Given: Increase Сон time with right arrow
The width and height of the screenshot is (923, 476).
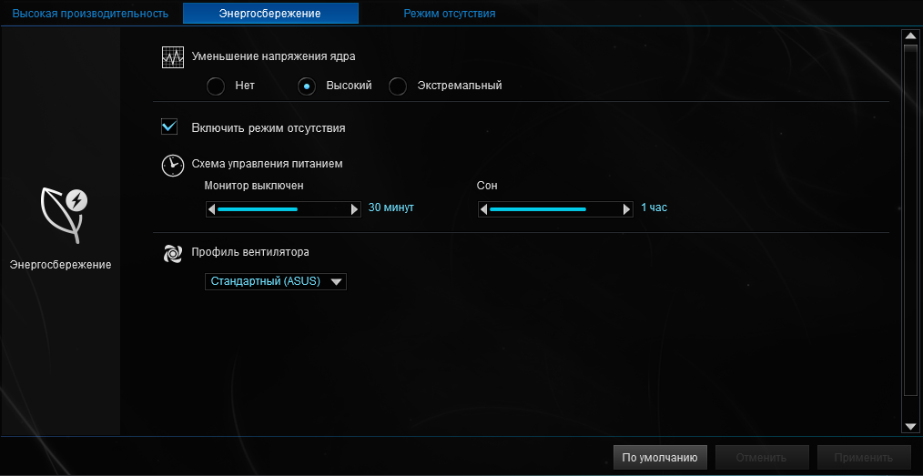Looking at the screenshot, I should pyautogui.click(x=627, y=209).
